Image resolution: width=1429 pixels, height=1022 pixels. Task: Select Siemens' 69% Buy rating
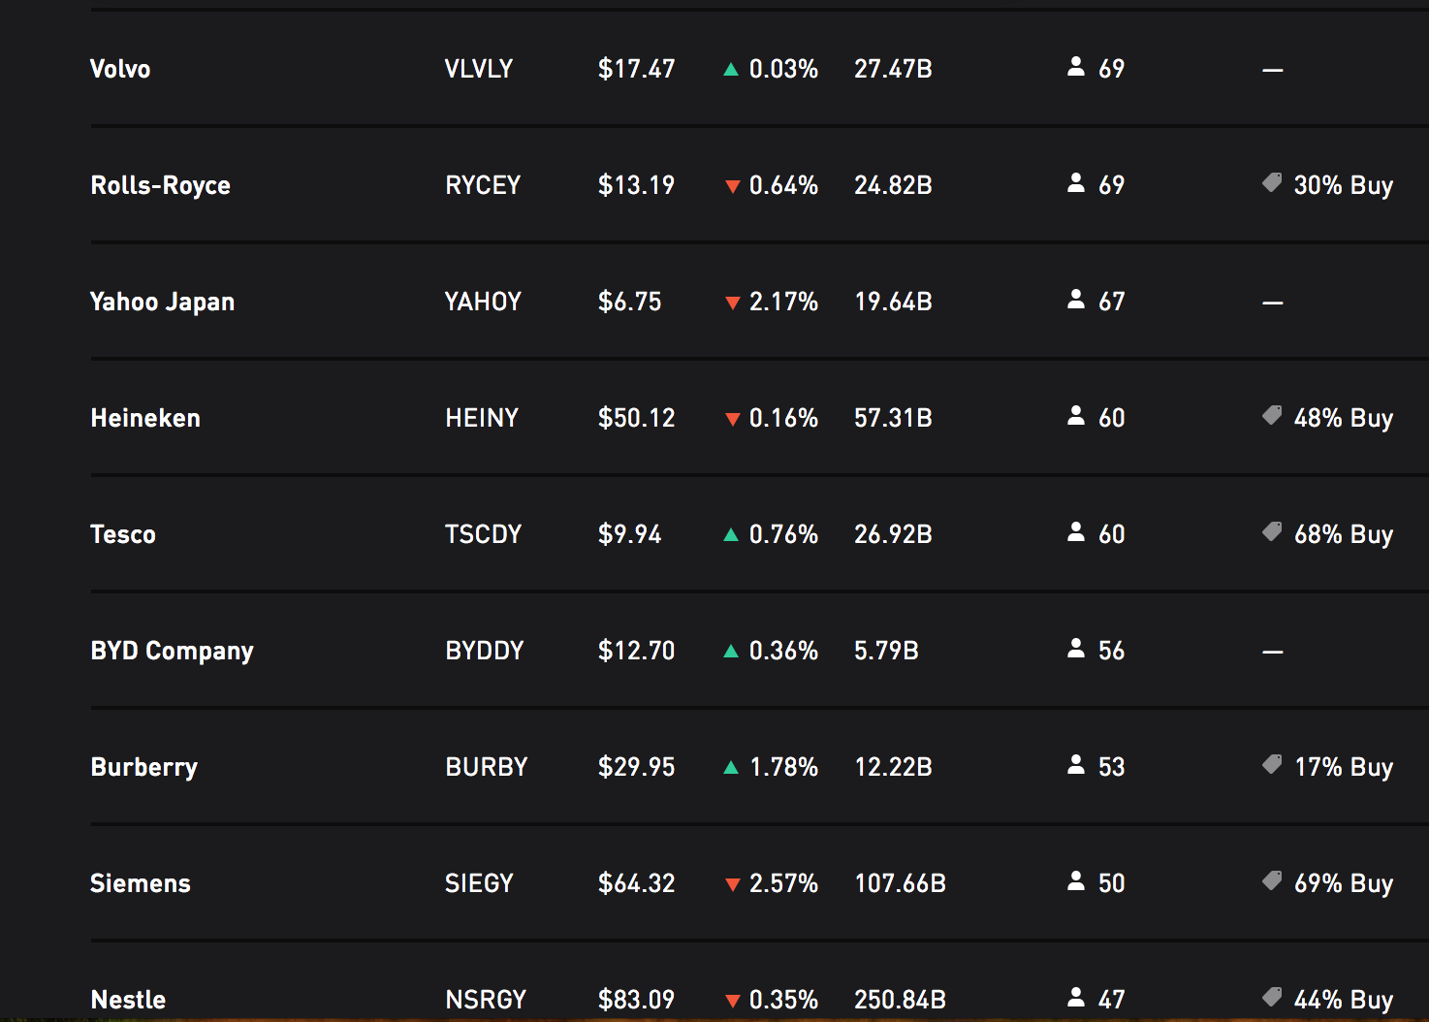1344,883
